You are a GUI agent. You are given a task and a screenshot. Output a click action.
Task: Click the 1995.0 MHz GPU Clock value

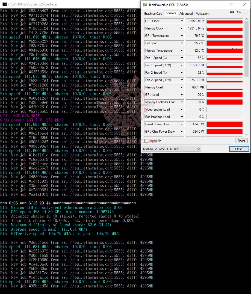(195, 21)
